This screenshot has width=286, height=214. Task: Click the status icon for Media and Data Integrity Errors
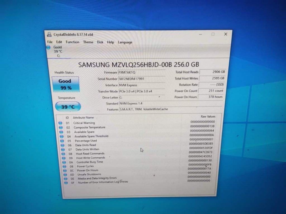[65, 179]
